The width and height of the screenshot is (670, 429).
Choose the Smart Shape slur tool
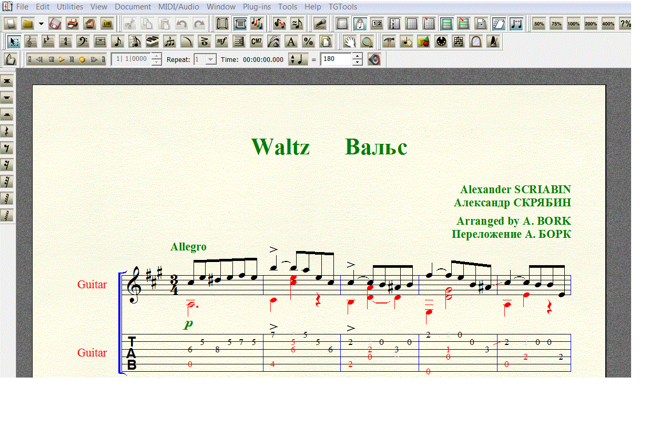pyautogui.click(x=187, y=41)
